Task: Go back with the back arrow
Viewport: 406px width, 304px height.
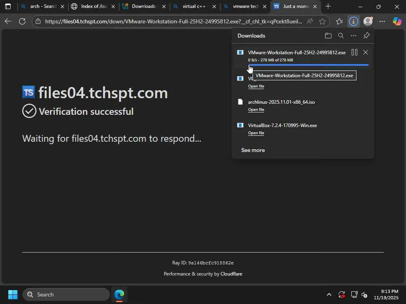Action: (x=8, y=21)
